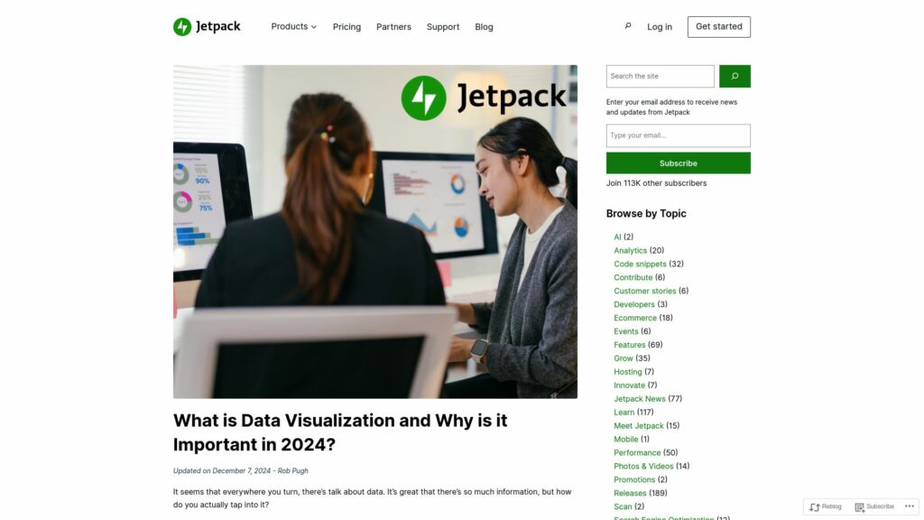Open the Events topic
The image size is (924, 520).
point(626,331)
